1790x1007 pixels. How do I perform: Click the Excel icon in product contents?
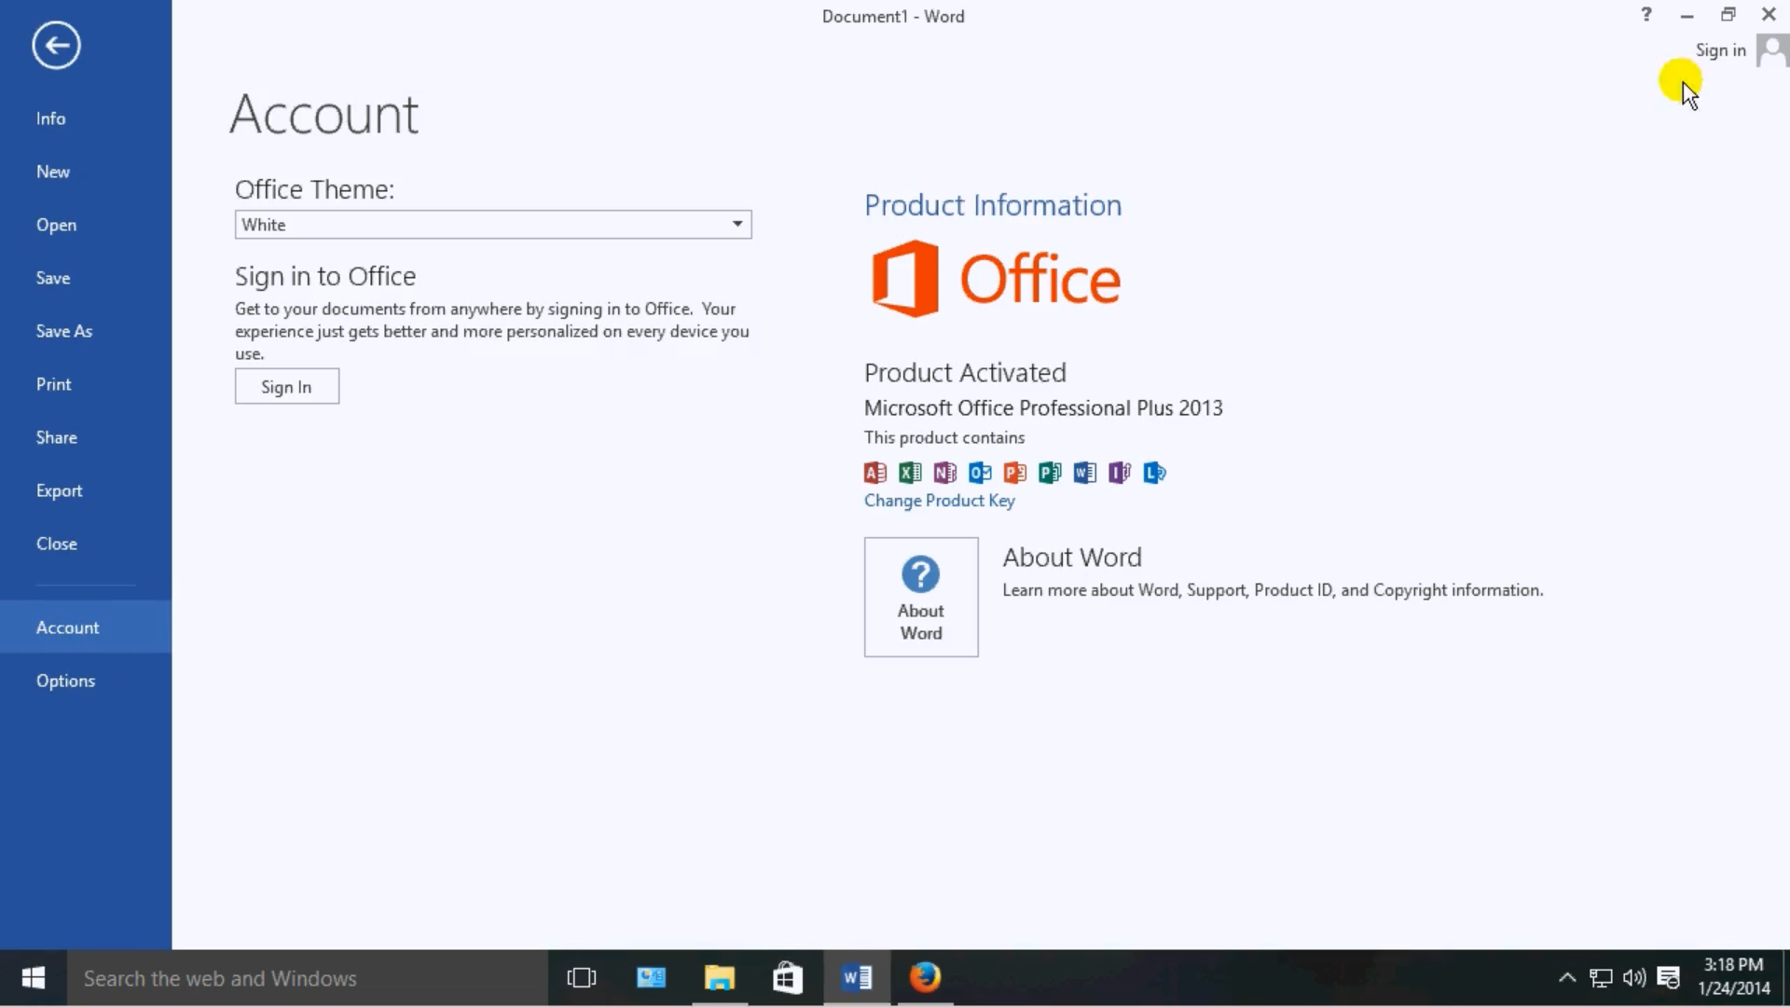click(910, 472)
